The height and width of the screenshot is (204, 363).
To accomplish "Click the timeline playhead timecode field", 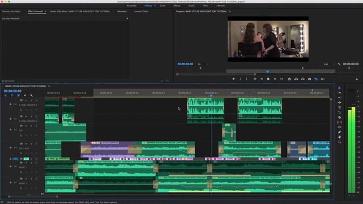I will 12,91.
